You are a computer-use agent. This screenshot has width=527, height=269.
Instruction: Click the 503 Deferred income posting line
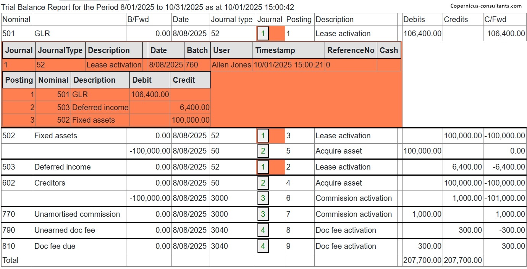(x=100, y=107)
